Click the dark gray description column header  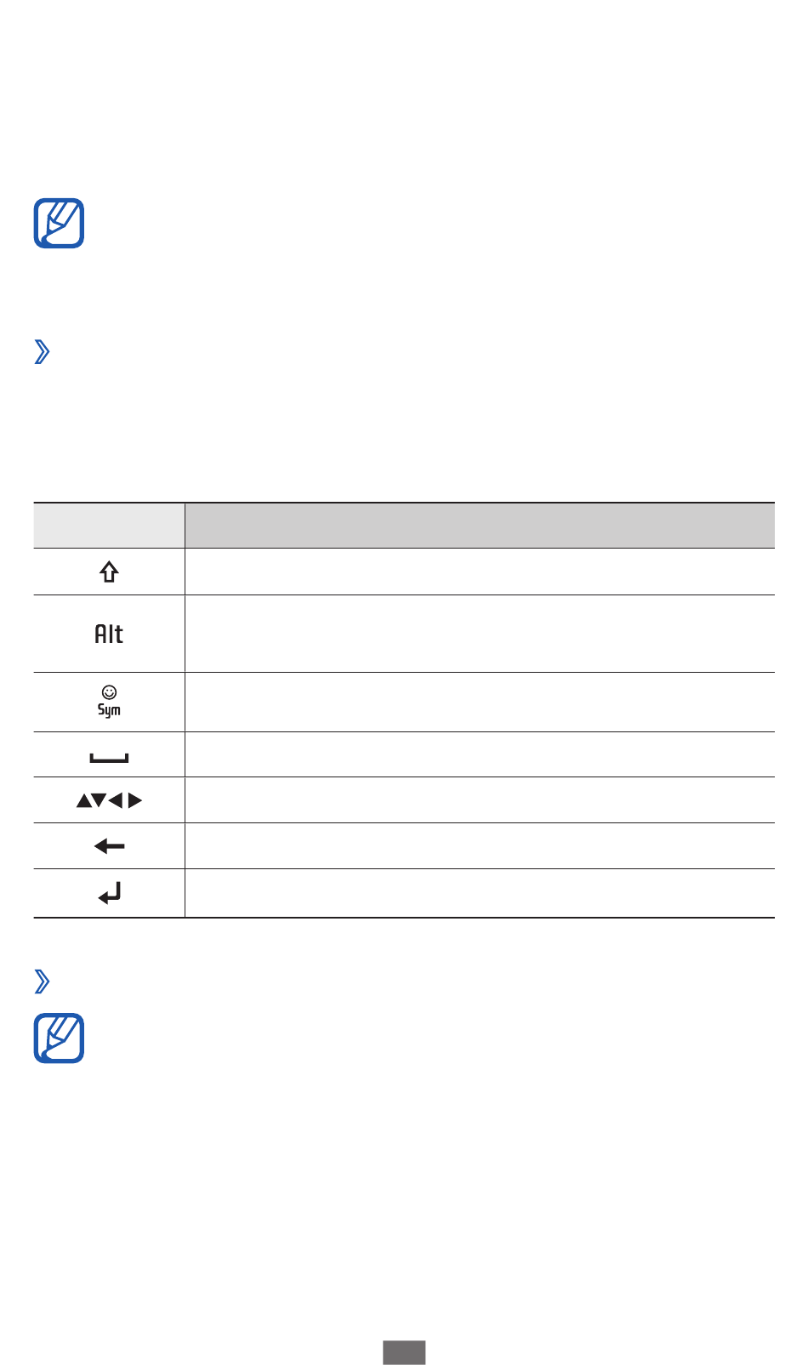(x=480, y=526)
